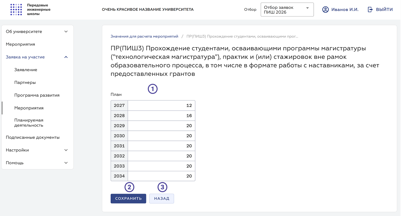Open the Подписанные документы sidebar item
The image size is (401, 216).
pyautogui.click(x=33, y=138)
